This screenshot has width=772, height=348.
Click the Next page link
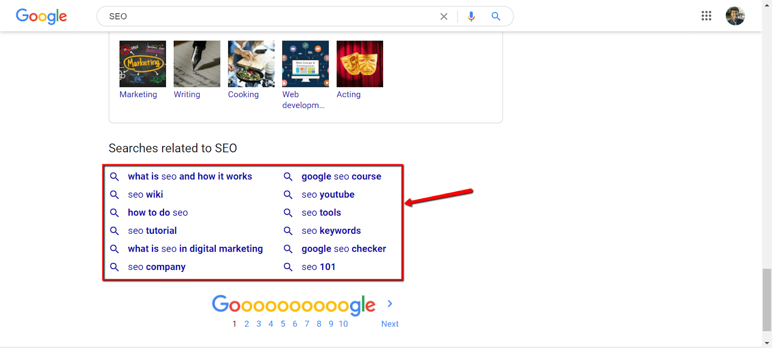coord(389,323)
